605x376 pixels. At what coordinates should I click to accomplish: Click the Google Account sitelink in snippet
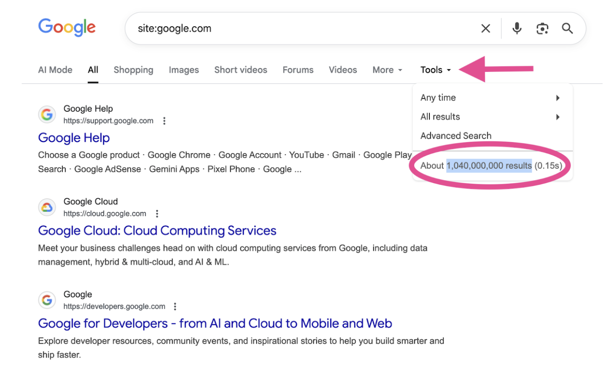pos(250,155)
